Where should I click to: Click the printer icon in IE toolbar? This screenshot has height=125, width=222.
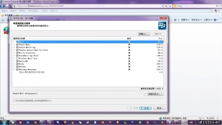point(175,20)
